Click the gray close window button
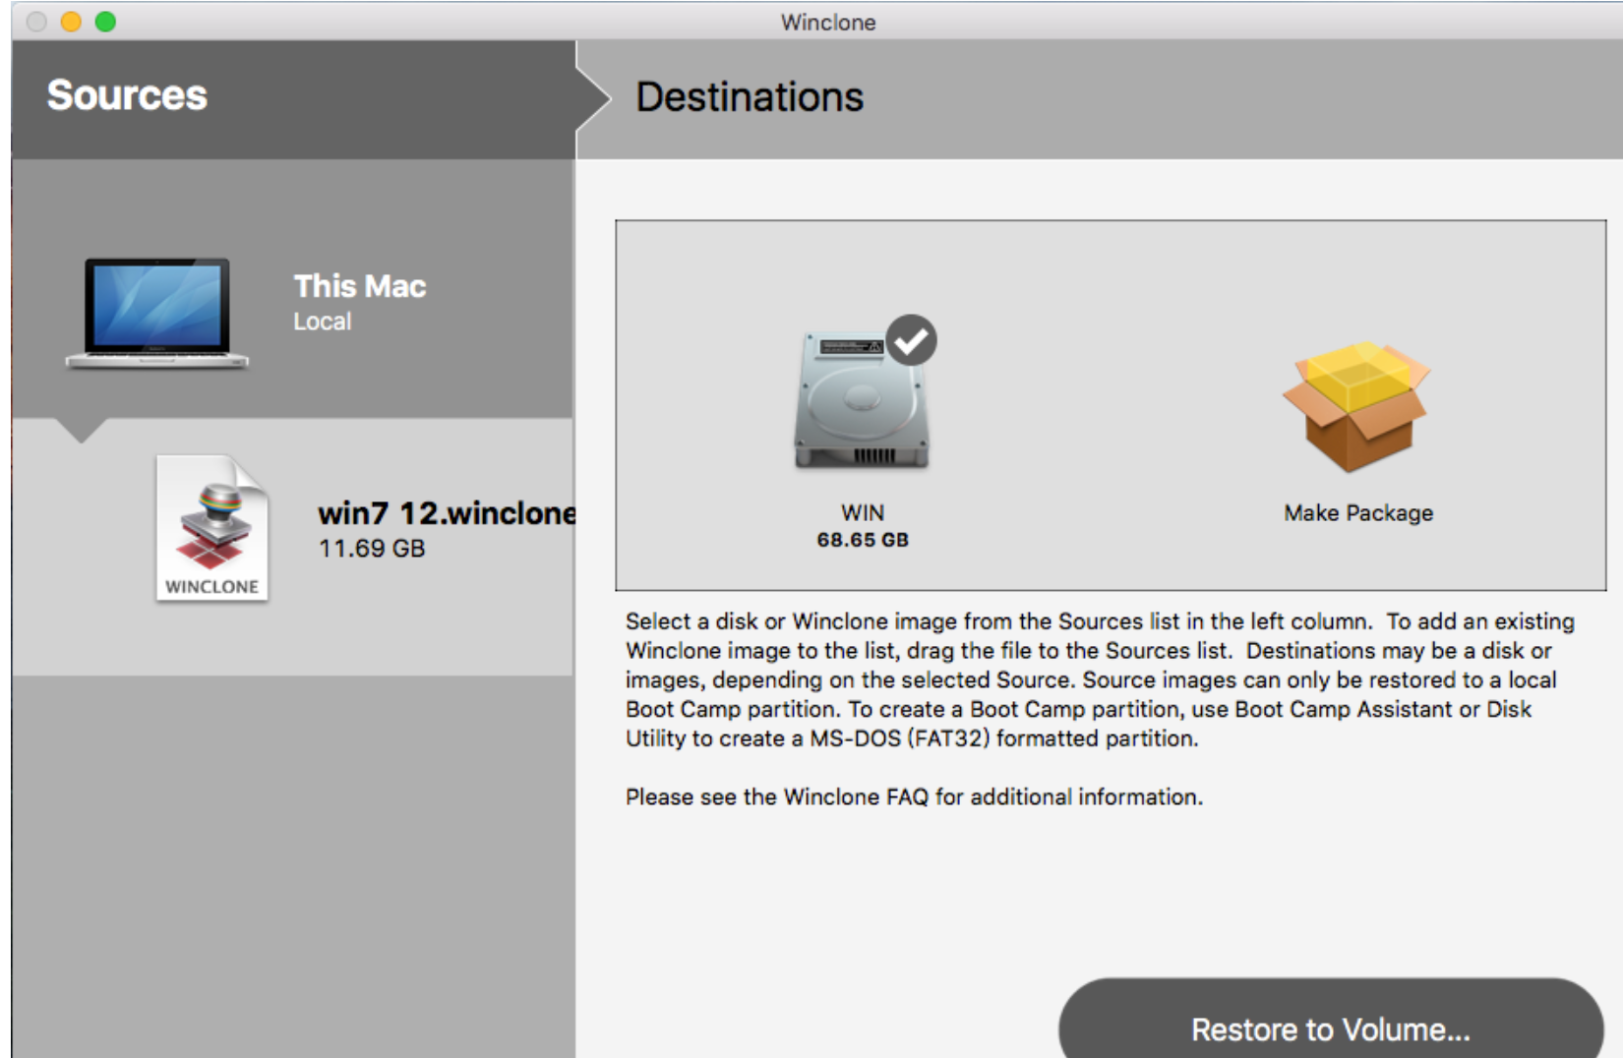This screenshot has height=1058, width=1623. pos(36,22)
